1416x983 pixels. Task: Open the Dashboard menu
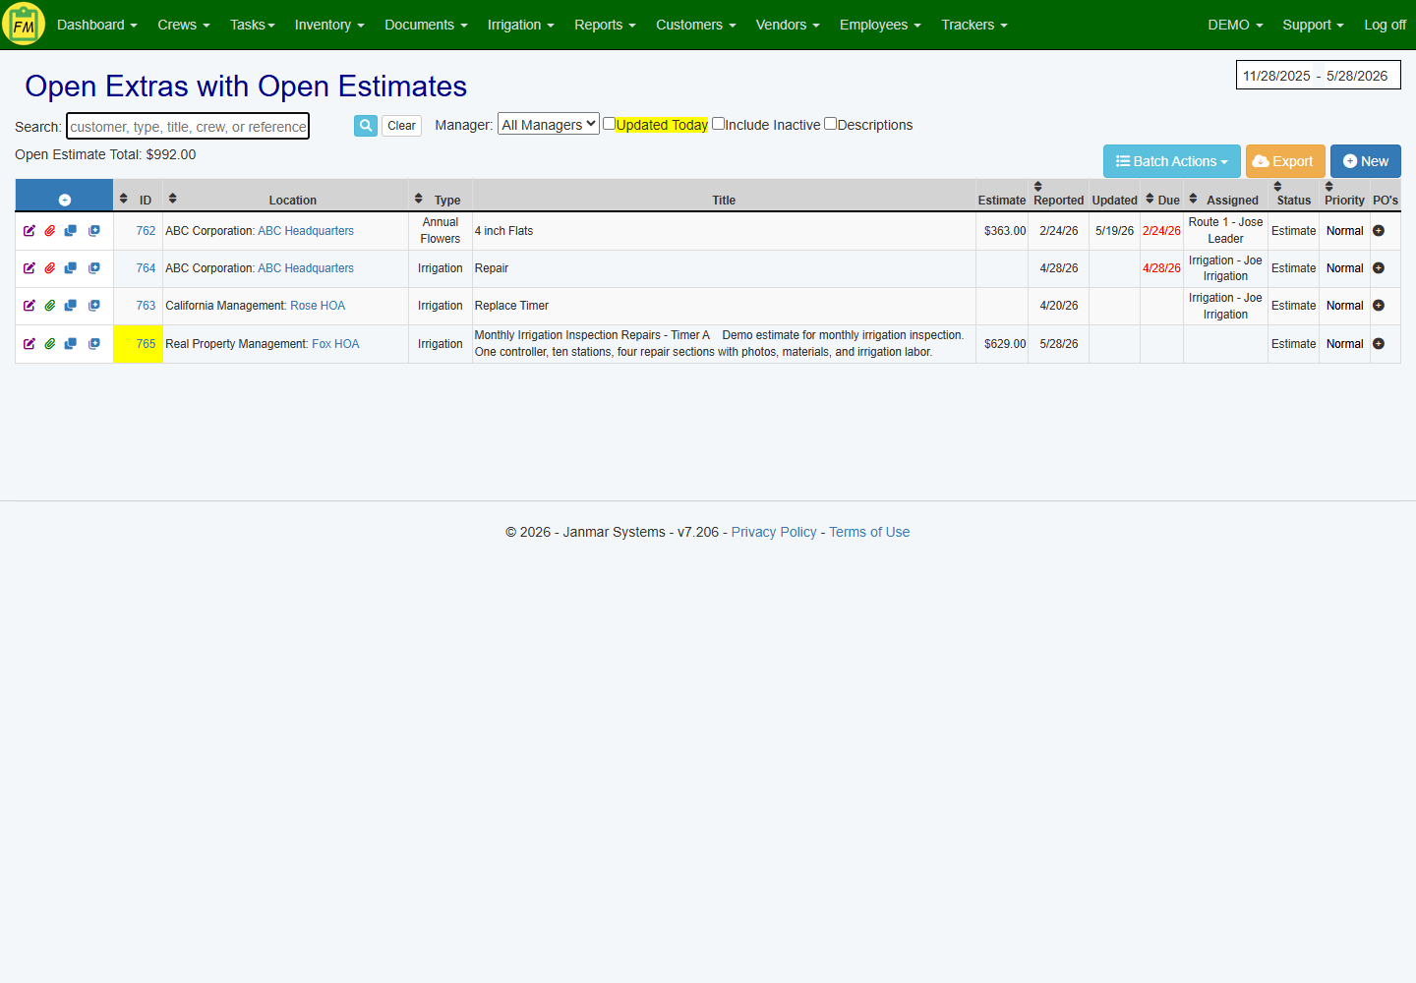97,25
